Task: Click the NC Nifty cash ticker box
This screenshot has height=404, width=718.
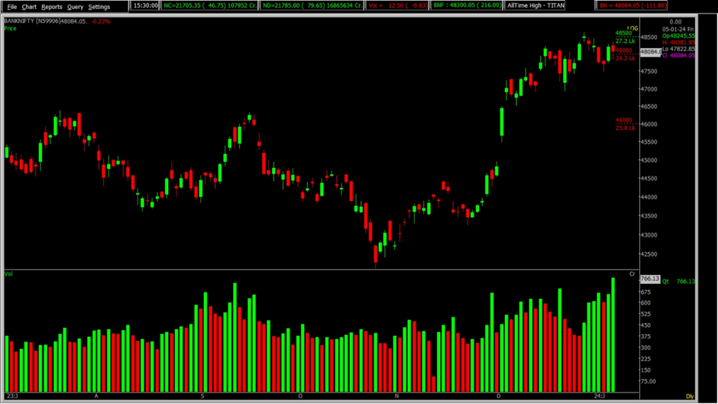Action: pos(210,5)
